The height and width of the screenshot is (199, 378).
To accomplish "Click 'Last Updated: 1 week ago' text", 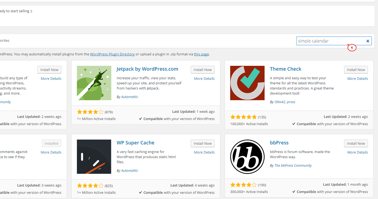I will coord(193,112).
